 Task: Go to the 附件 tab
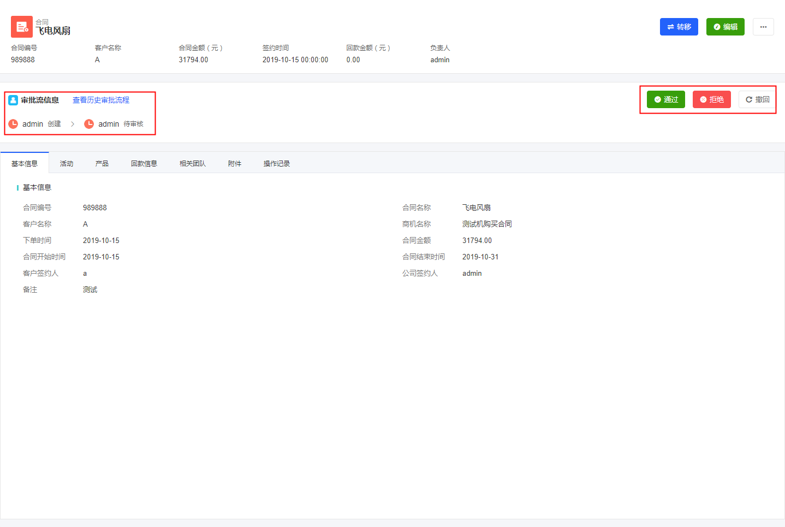coord(235,163)
